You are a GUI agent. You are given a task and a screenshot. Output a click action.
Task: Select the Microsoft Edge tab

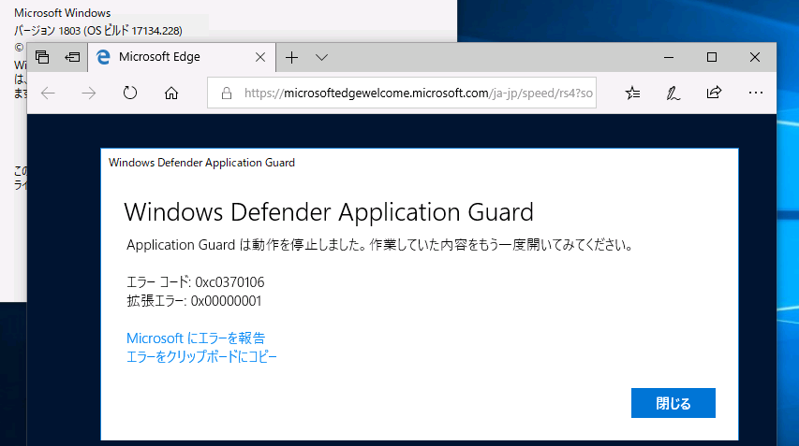182,57
